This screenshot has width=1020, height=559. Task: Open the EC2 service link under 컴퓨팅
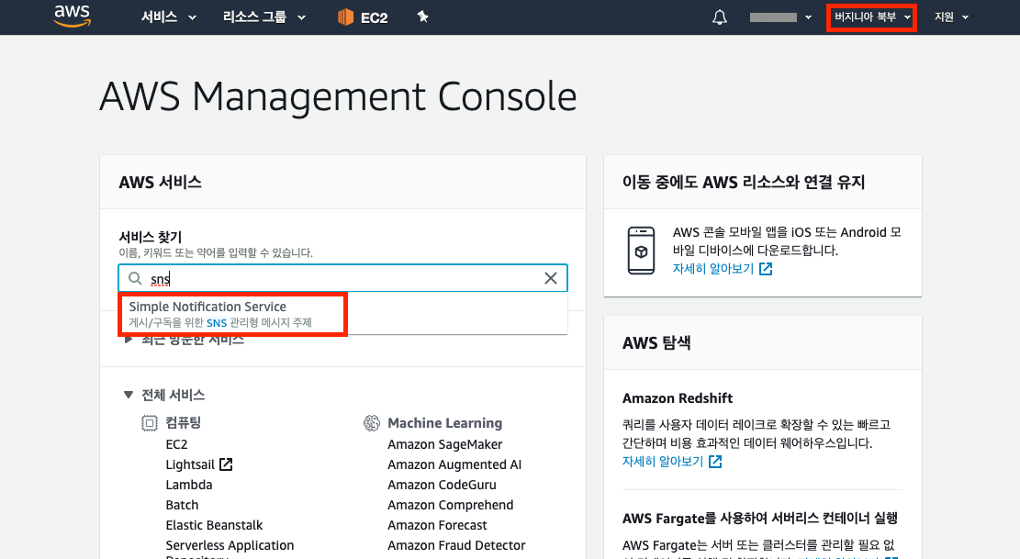click(177, 444)
